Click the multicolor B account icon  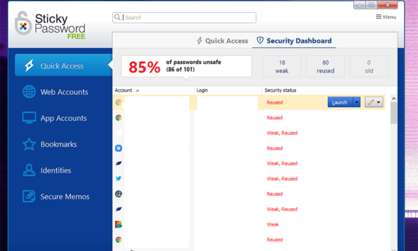coord(119,225)
